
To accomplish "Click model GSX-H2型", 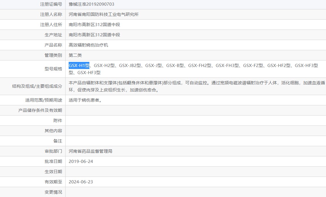I will click(104, 65).
